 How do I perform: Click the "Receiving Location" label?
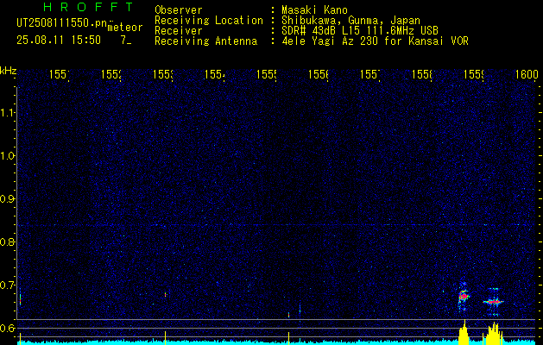(x=209, y=21)
